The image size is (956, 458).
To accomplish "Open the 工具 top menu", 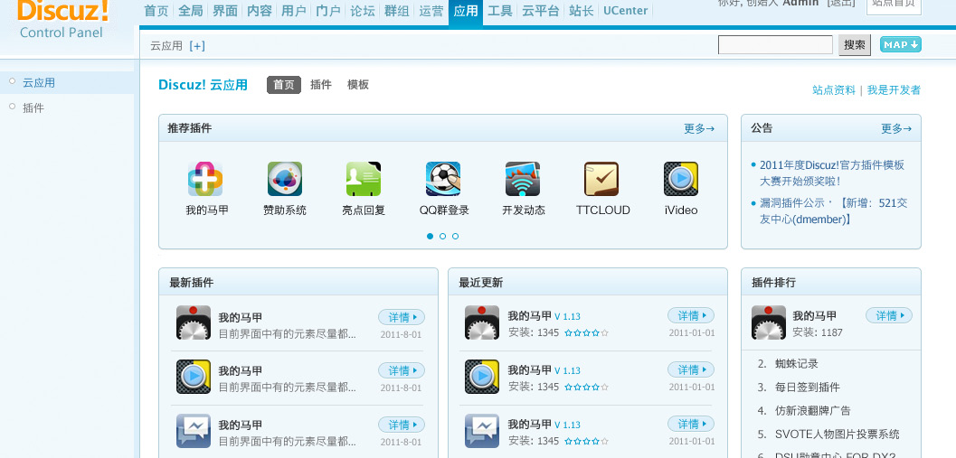I will point(500,11).
